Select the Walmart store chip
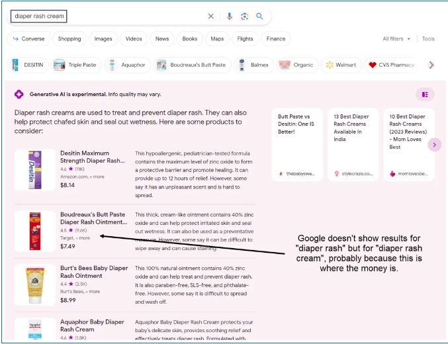 [x=341, y=65]
